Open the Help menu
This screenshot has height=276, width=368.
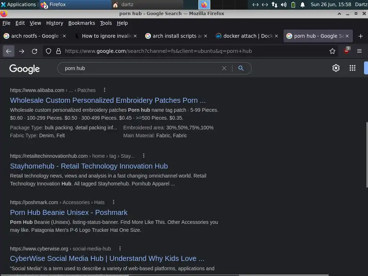[x=122, y=23]
